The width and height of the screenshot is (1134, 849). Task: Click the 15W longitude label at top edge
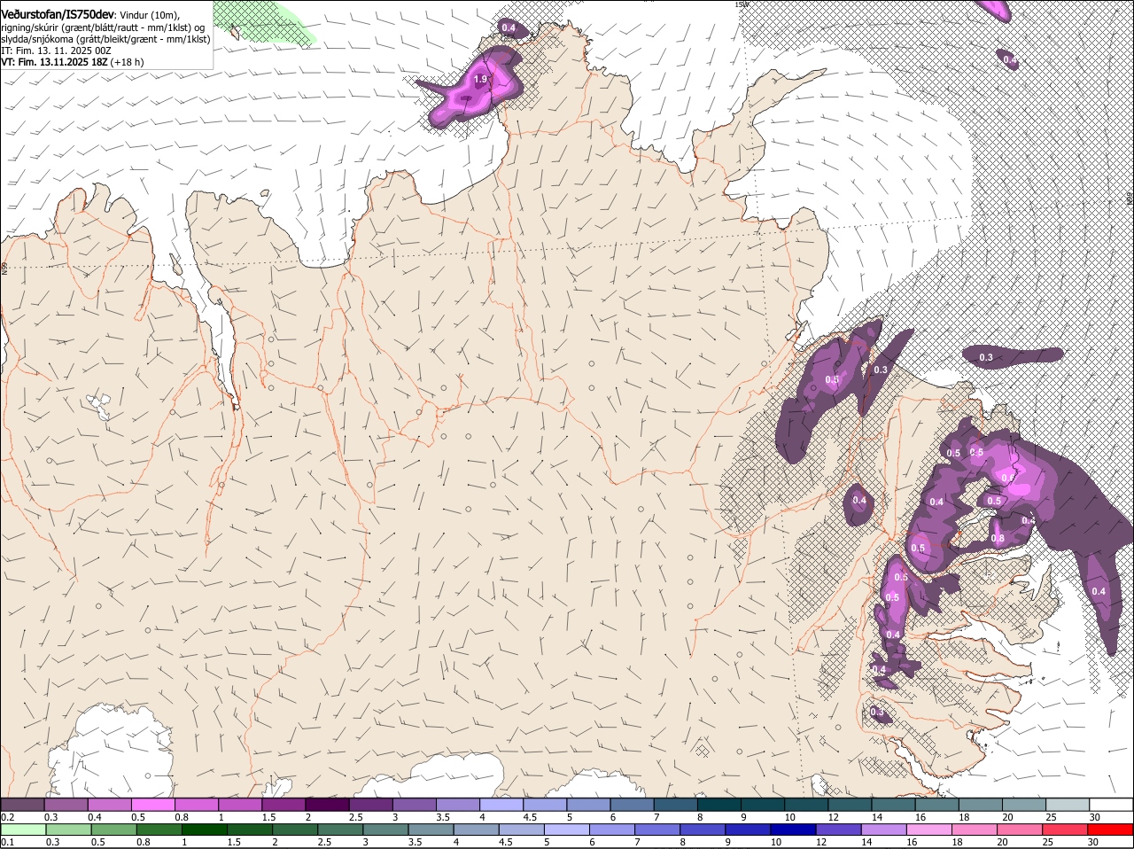(742, 4)
